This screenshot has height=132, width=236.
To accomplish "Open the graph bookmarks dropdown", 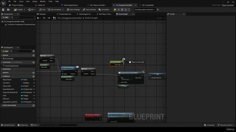I will (39, 18).
